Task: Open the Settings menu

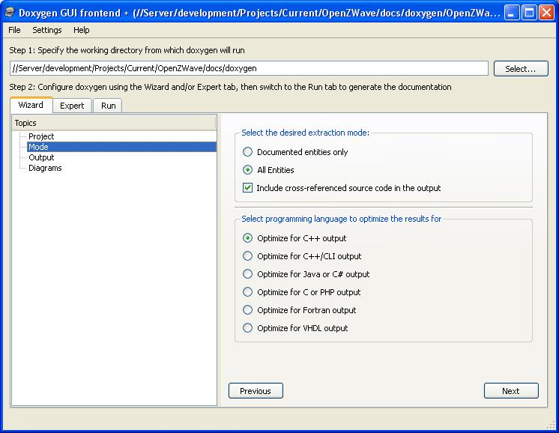Action: click(x=47, y=30)
